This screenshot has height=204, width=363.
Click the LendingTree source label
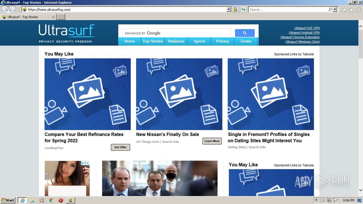(54, 148)
